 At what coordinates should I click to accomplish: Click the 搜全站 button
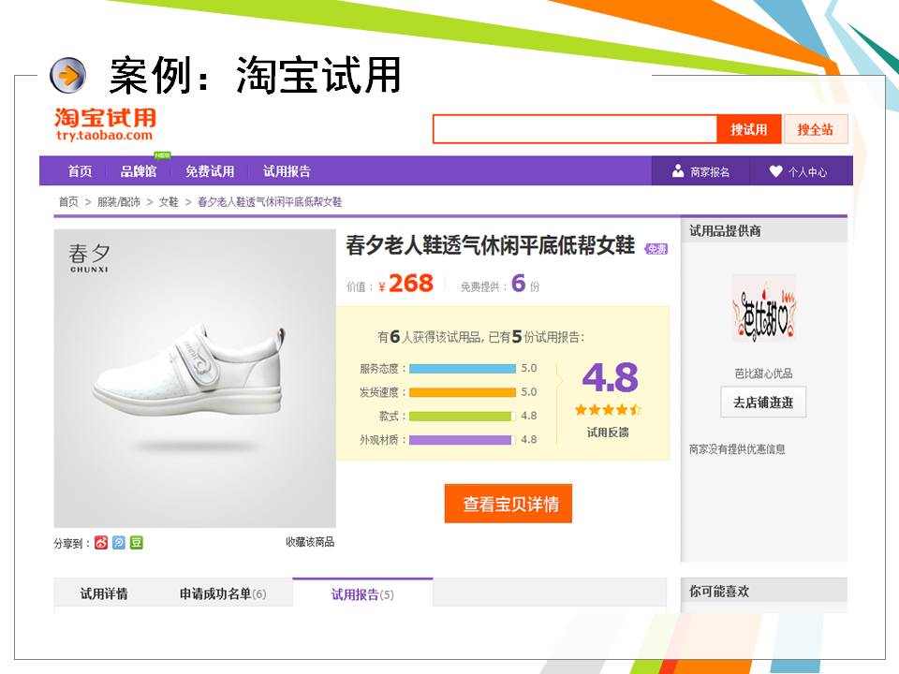pyautogui.click(x=816, y=129)
